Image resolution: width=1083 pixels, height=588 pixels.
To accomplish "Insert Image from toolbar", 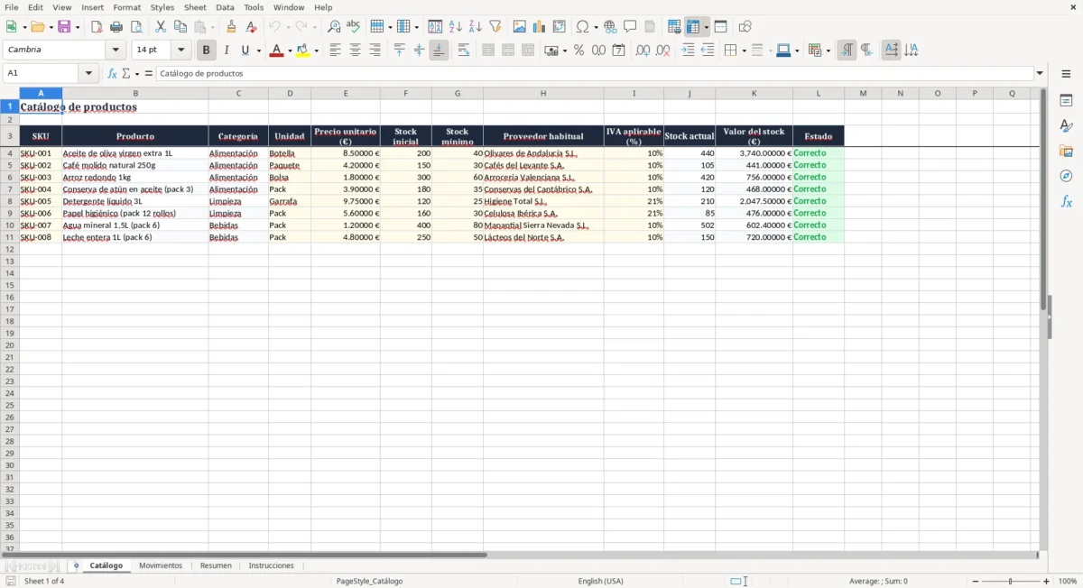I will (520, 27).
